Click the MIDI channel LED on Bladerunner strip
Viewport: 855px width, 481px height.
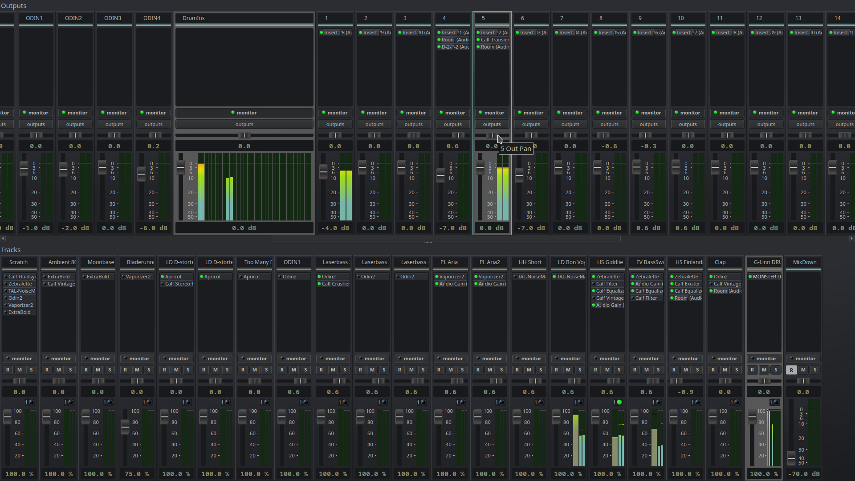(x=149, y=402)
